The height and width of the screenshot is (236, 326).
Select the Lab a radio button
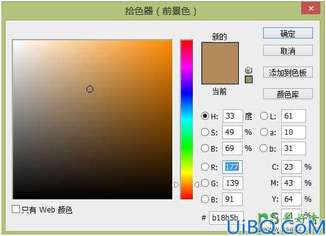[264, 132]
